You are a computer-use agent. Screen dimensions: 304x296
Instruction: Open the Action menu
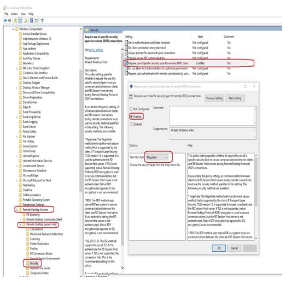coord(14,14)
